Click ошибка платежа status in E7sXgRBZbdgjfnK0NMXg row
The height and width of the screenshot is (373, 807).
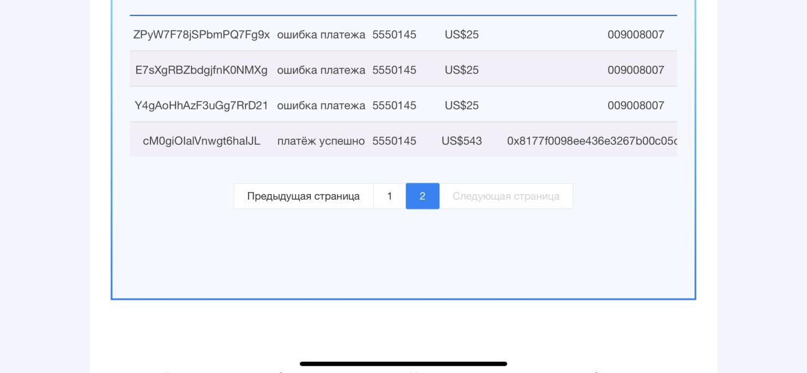click(321, 70)
